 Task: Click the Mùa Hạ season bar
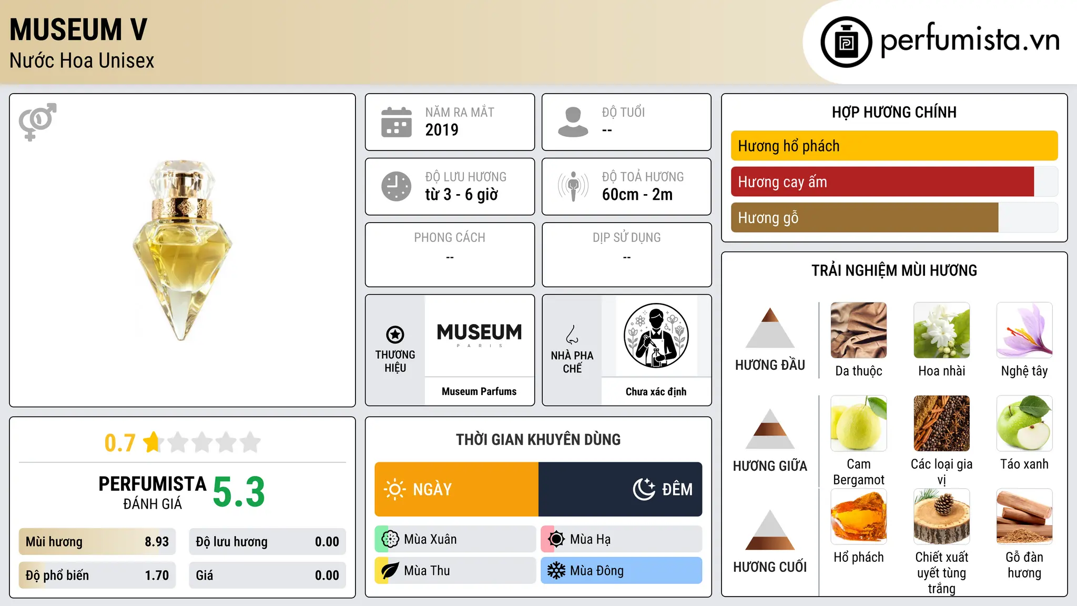point(622,539)
